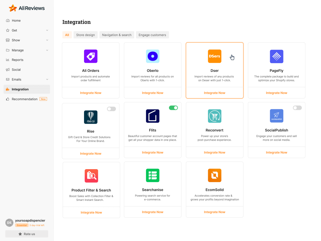Click the Integration page heading

coord(76,22)
